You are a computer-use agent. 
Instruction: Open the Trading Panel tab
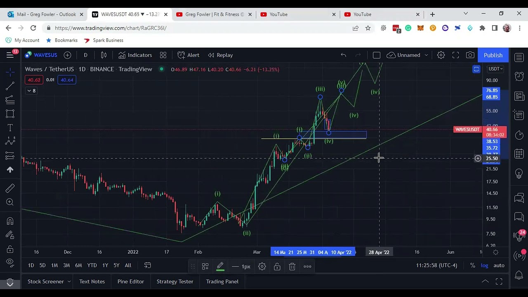(222, 281)
